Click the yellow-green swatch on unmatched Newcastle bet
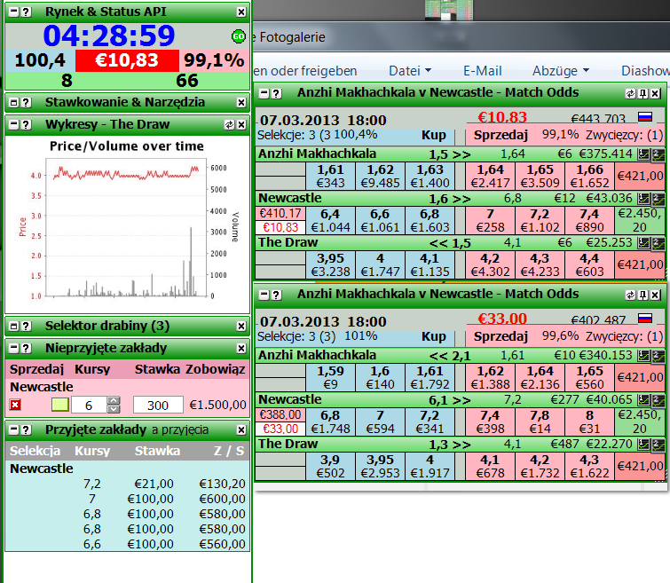The height and width of the screenshot is (583, 670). 59,405
